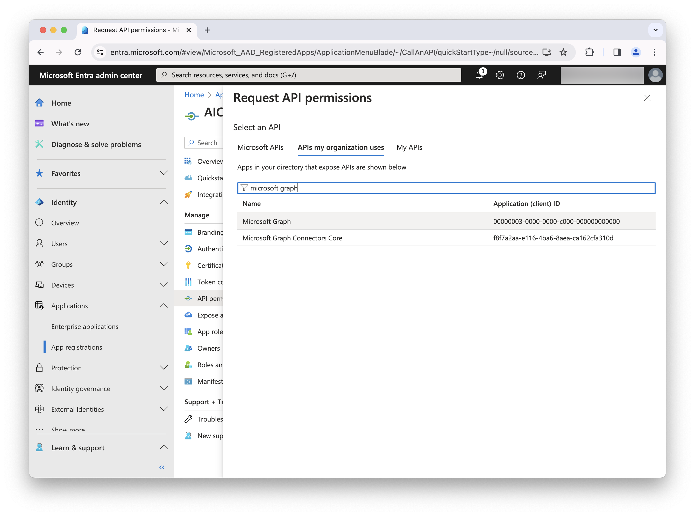Click the close button on Request API permissions
695x516 pixels.
coord(647,98)
